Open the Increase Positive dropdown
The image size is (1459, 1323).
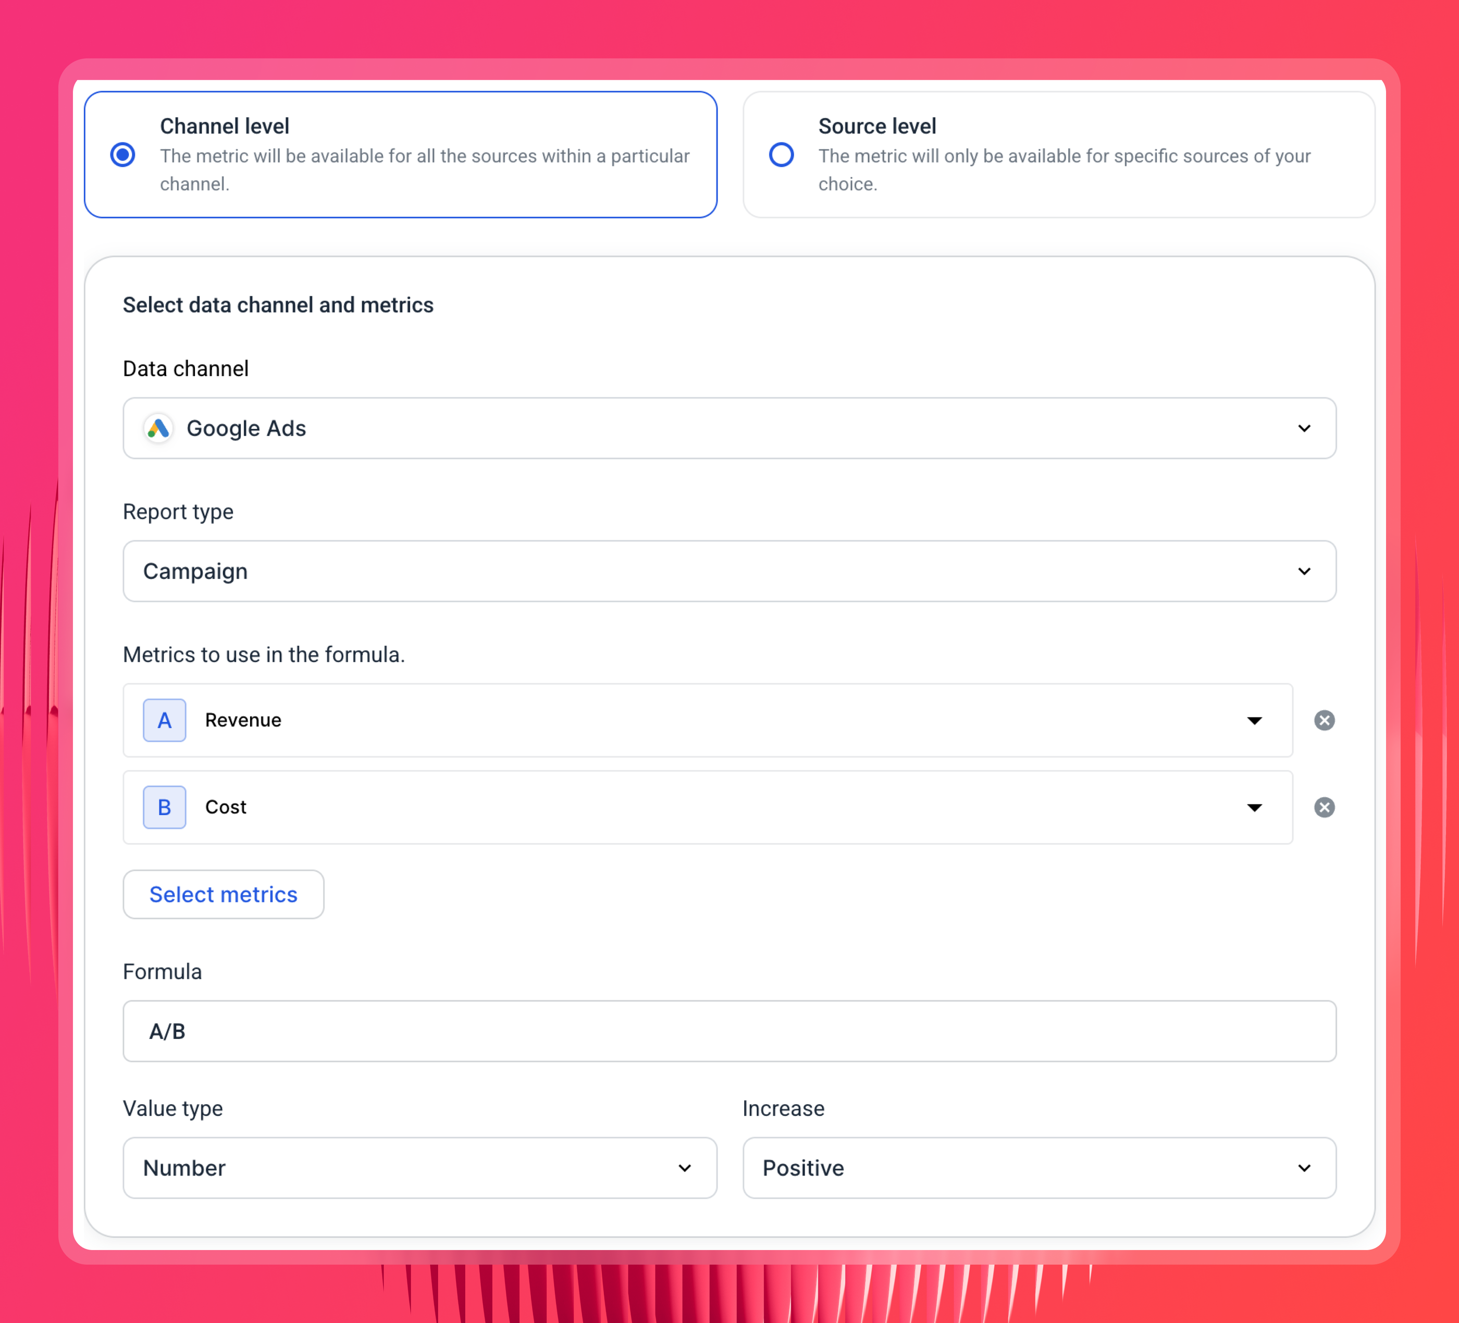point(1039,1168)
